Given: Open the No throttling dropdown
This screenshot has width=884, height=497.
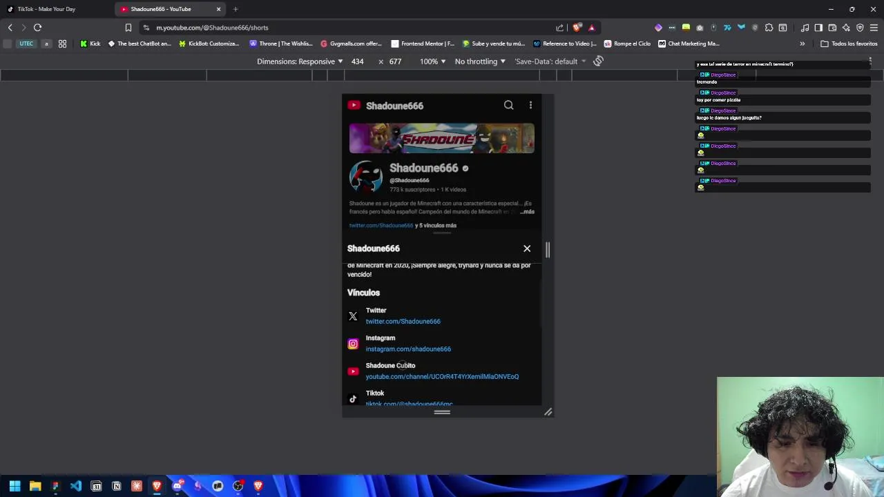Looking at the screenshot, I should [480, 61].
